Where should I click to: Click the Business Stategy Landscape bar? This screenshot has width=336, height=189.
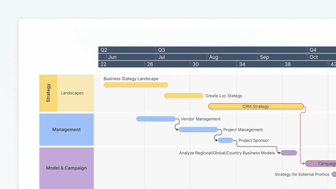pos(135,85)
